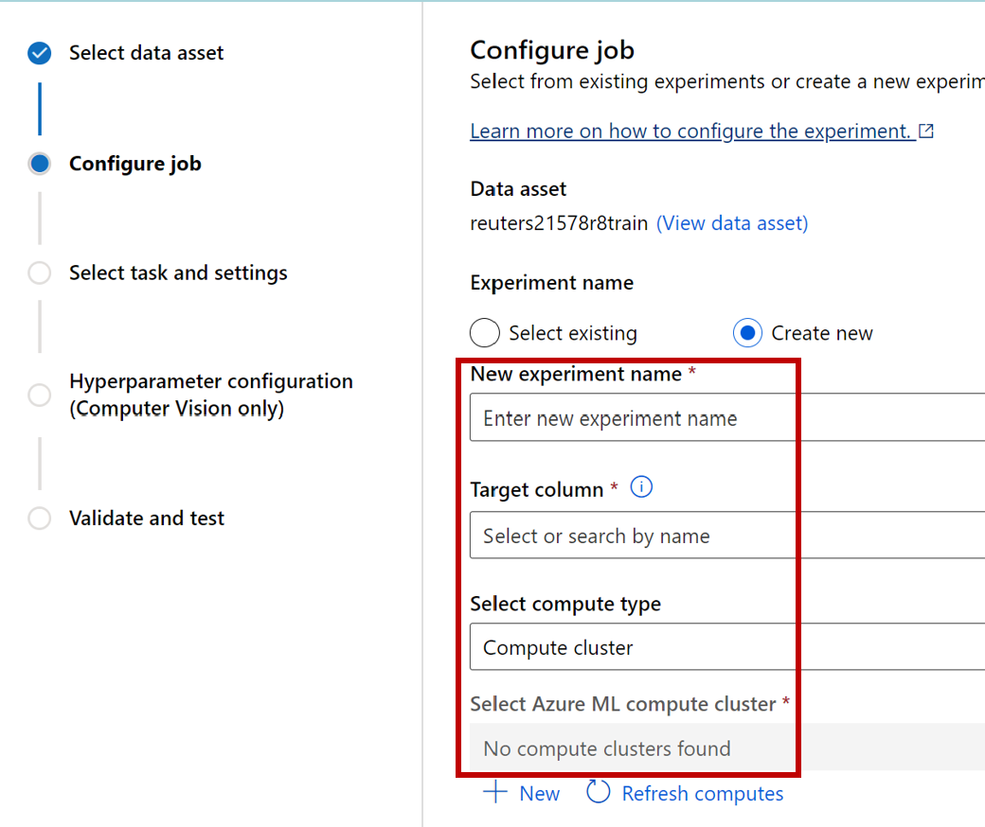Open the Azure ML compute cluster dropdown
The width and height of the screenshot is (985, 827).
tap(727, 748)
